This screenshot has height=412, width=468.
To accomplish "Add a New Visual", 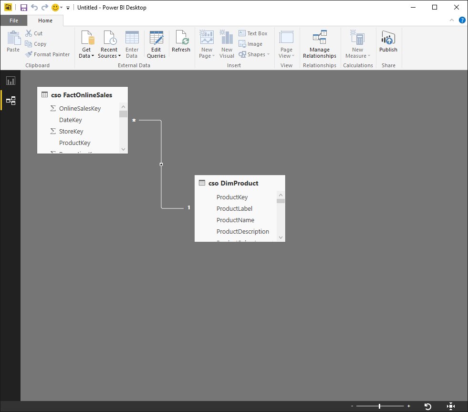I will click(x=226, y=43).
